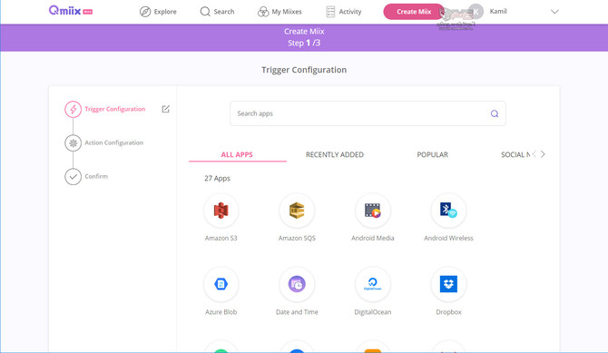
Task: Click the Trigger Configuration step label
Action: (115, 109)
